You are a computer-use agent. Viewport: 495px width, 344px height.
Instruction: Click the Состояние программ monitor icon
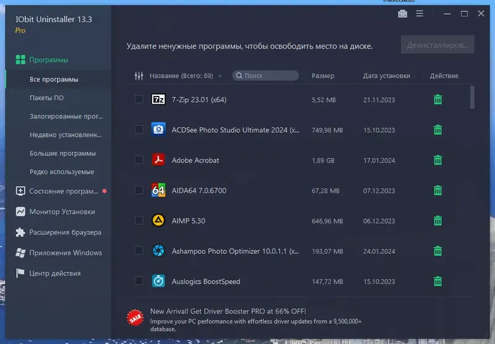click(x=20, y=191)
